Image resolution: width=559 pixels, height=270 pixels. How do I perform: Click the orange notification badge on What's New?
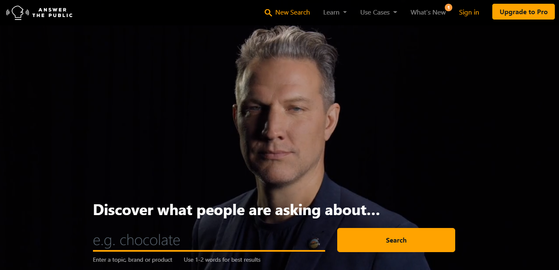click(449, 7)
